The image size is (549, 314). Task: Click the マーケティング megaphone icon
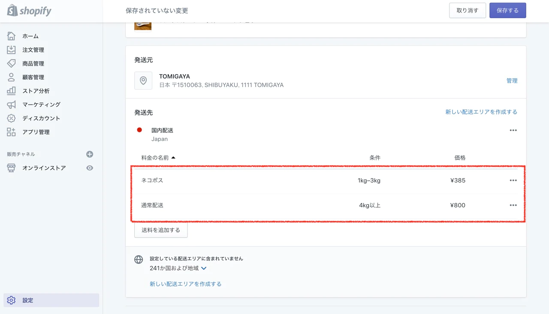coord(11,105)
